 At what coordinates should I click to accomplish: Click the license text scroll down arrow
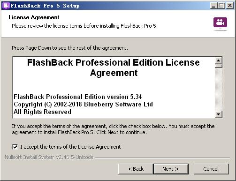tap(219, 114)
